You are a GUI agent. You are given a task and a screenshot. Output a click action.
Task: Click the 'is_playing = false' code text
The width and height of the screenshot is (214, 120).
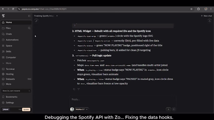(x=94, y=79)
